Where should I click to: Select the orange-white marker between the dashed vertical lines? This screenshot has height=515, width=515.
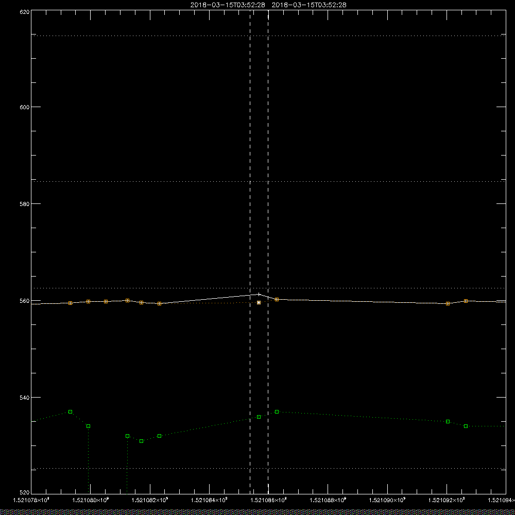coord(259,302)
